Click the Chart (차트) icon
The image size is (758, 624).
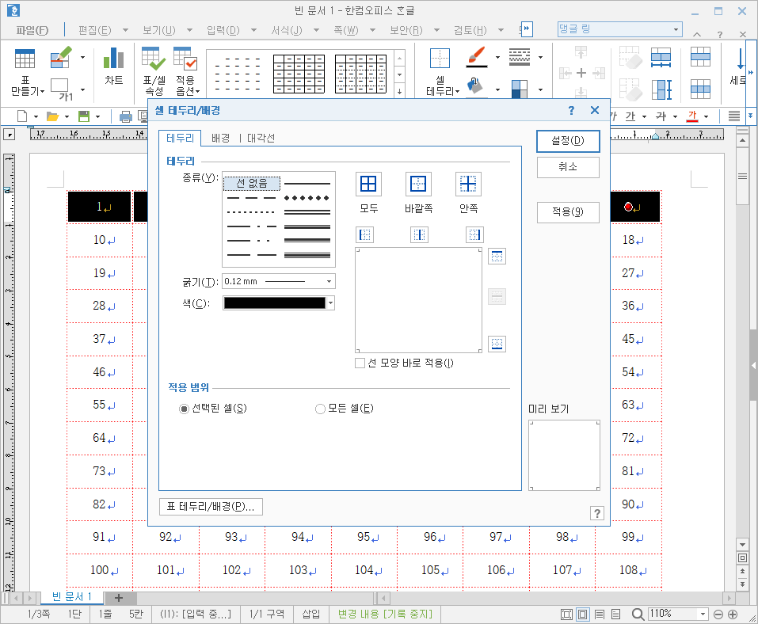tap(113, 58)
